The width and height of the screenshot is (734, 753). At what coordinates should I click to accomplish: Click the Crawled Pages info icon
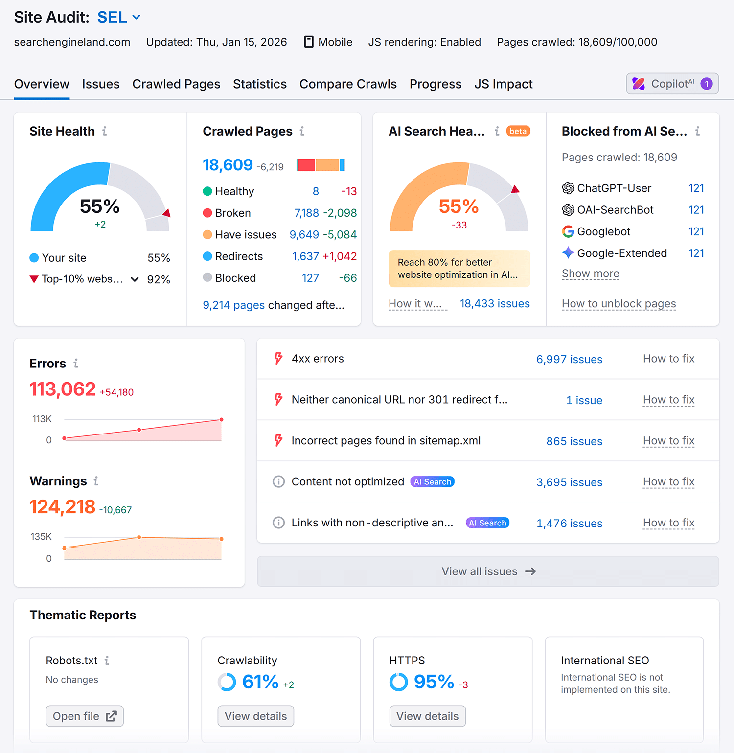point(302,131)
